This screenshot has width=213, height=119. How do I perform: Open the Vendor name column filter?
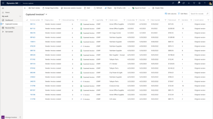pos(124,20)
